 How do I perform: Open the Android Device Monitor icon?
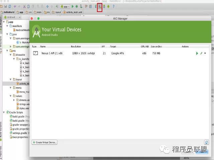pos(108,6)
